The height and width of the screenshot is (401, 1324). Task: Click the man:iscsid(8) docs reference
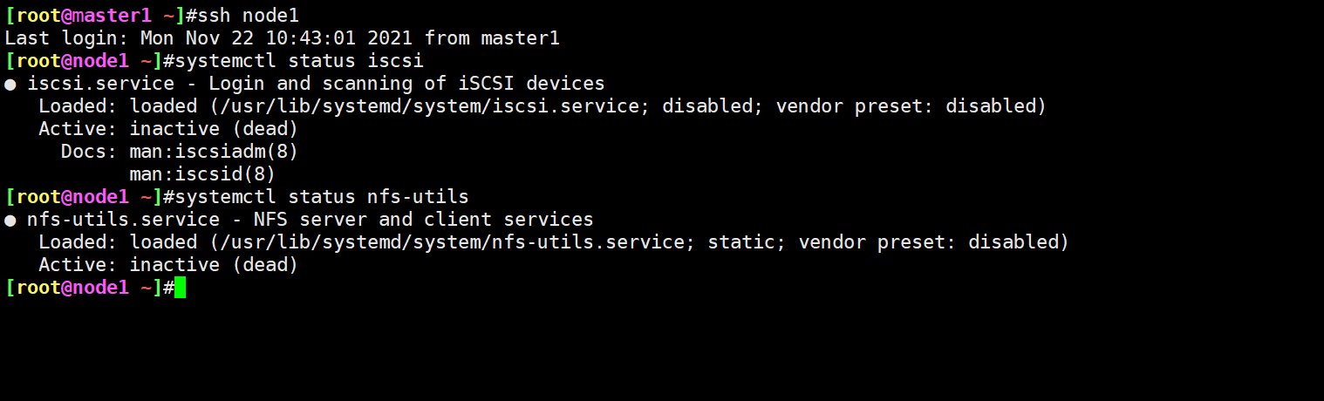pos(203,174)
